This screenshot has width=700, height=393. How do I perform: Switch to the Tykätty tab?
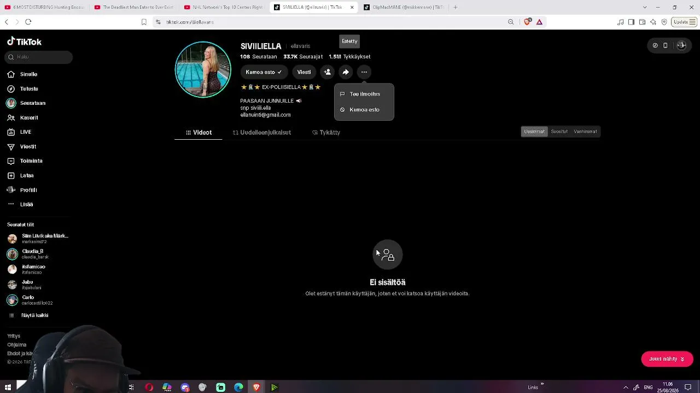click(326, 133)
